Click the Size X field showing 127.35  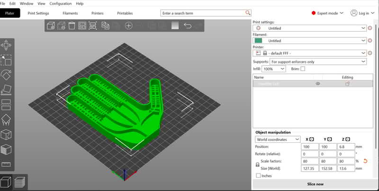click(x=310, y=168)
